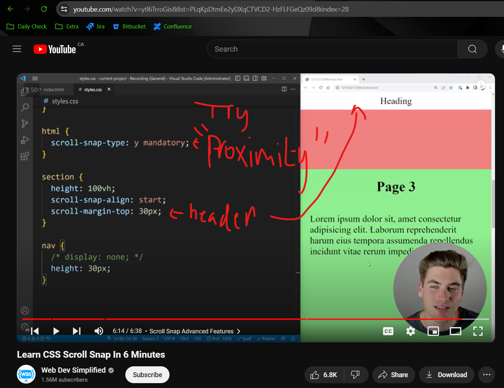Open the playback settings gear menu
This screenshot has height=388, width=504.
click(410, 331)
